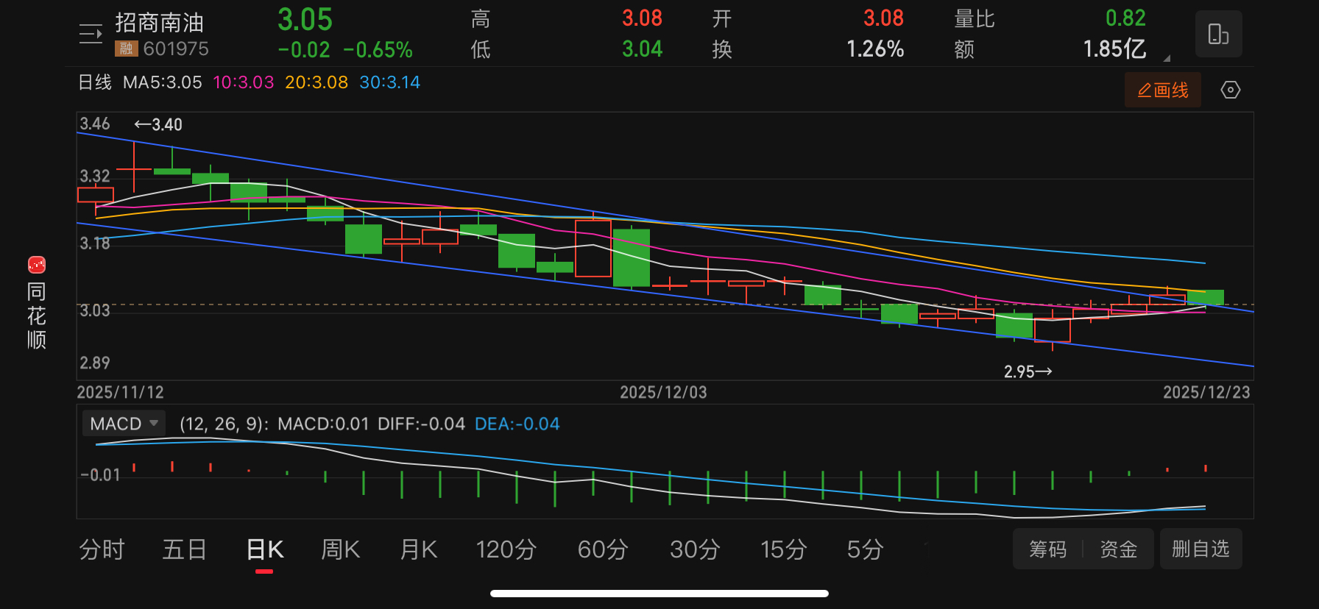Open the stock list menu icon
The width and height of the screenshot is (1319, 609).
pyautogui.click(x=91, y=35)
